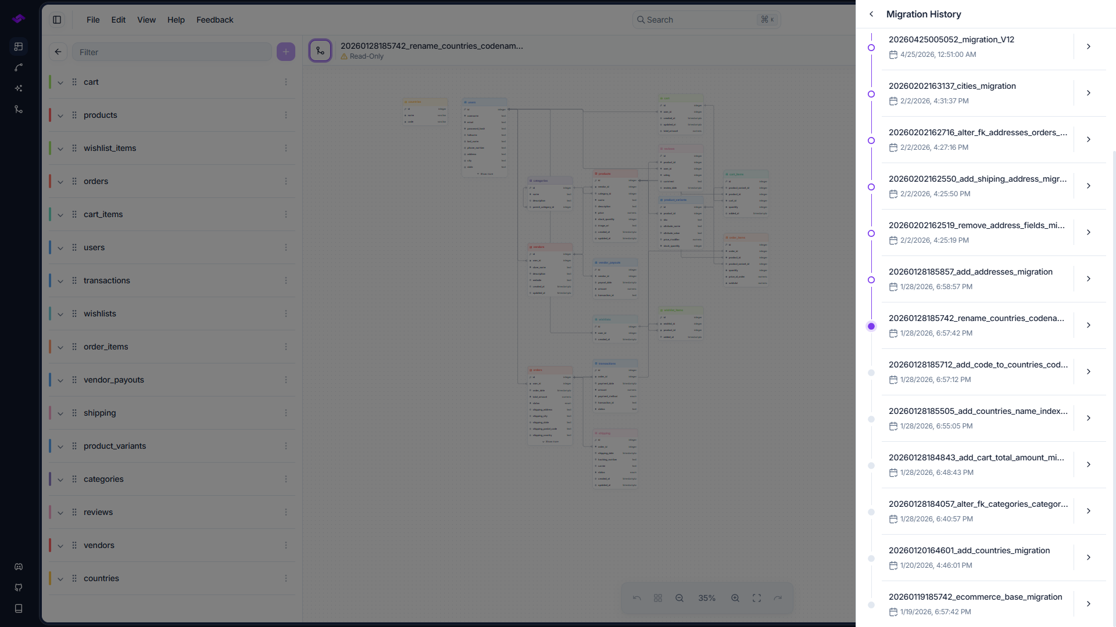The width and height of the screenshot is (1116, 627).
Task: Select 20260128184057_alter_fk_categories migration entry
Action: (978, 511)
